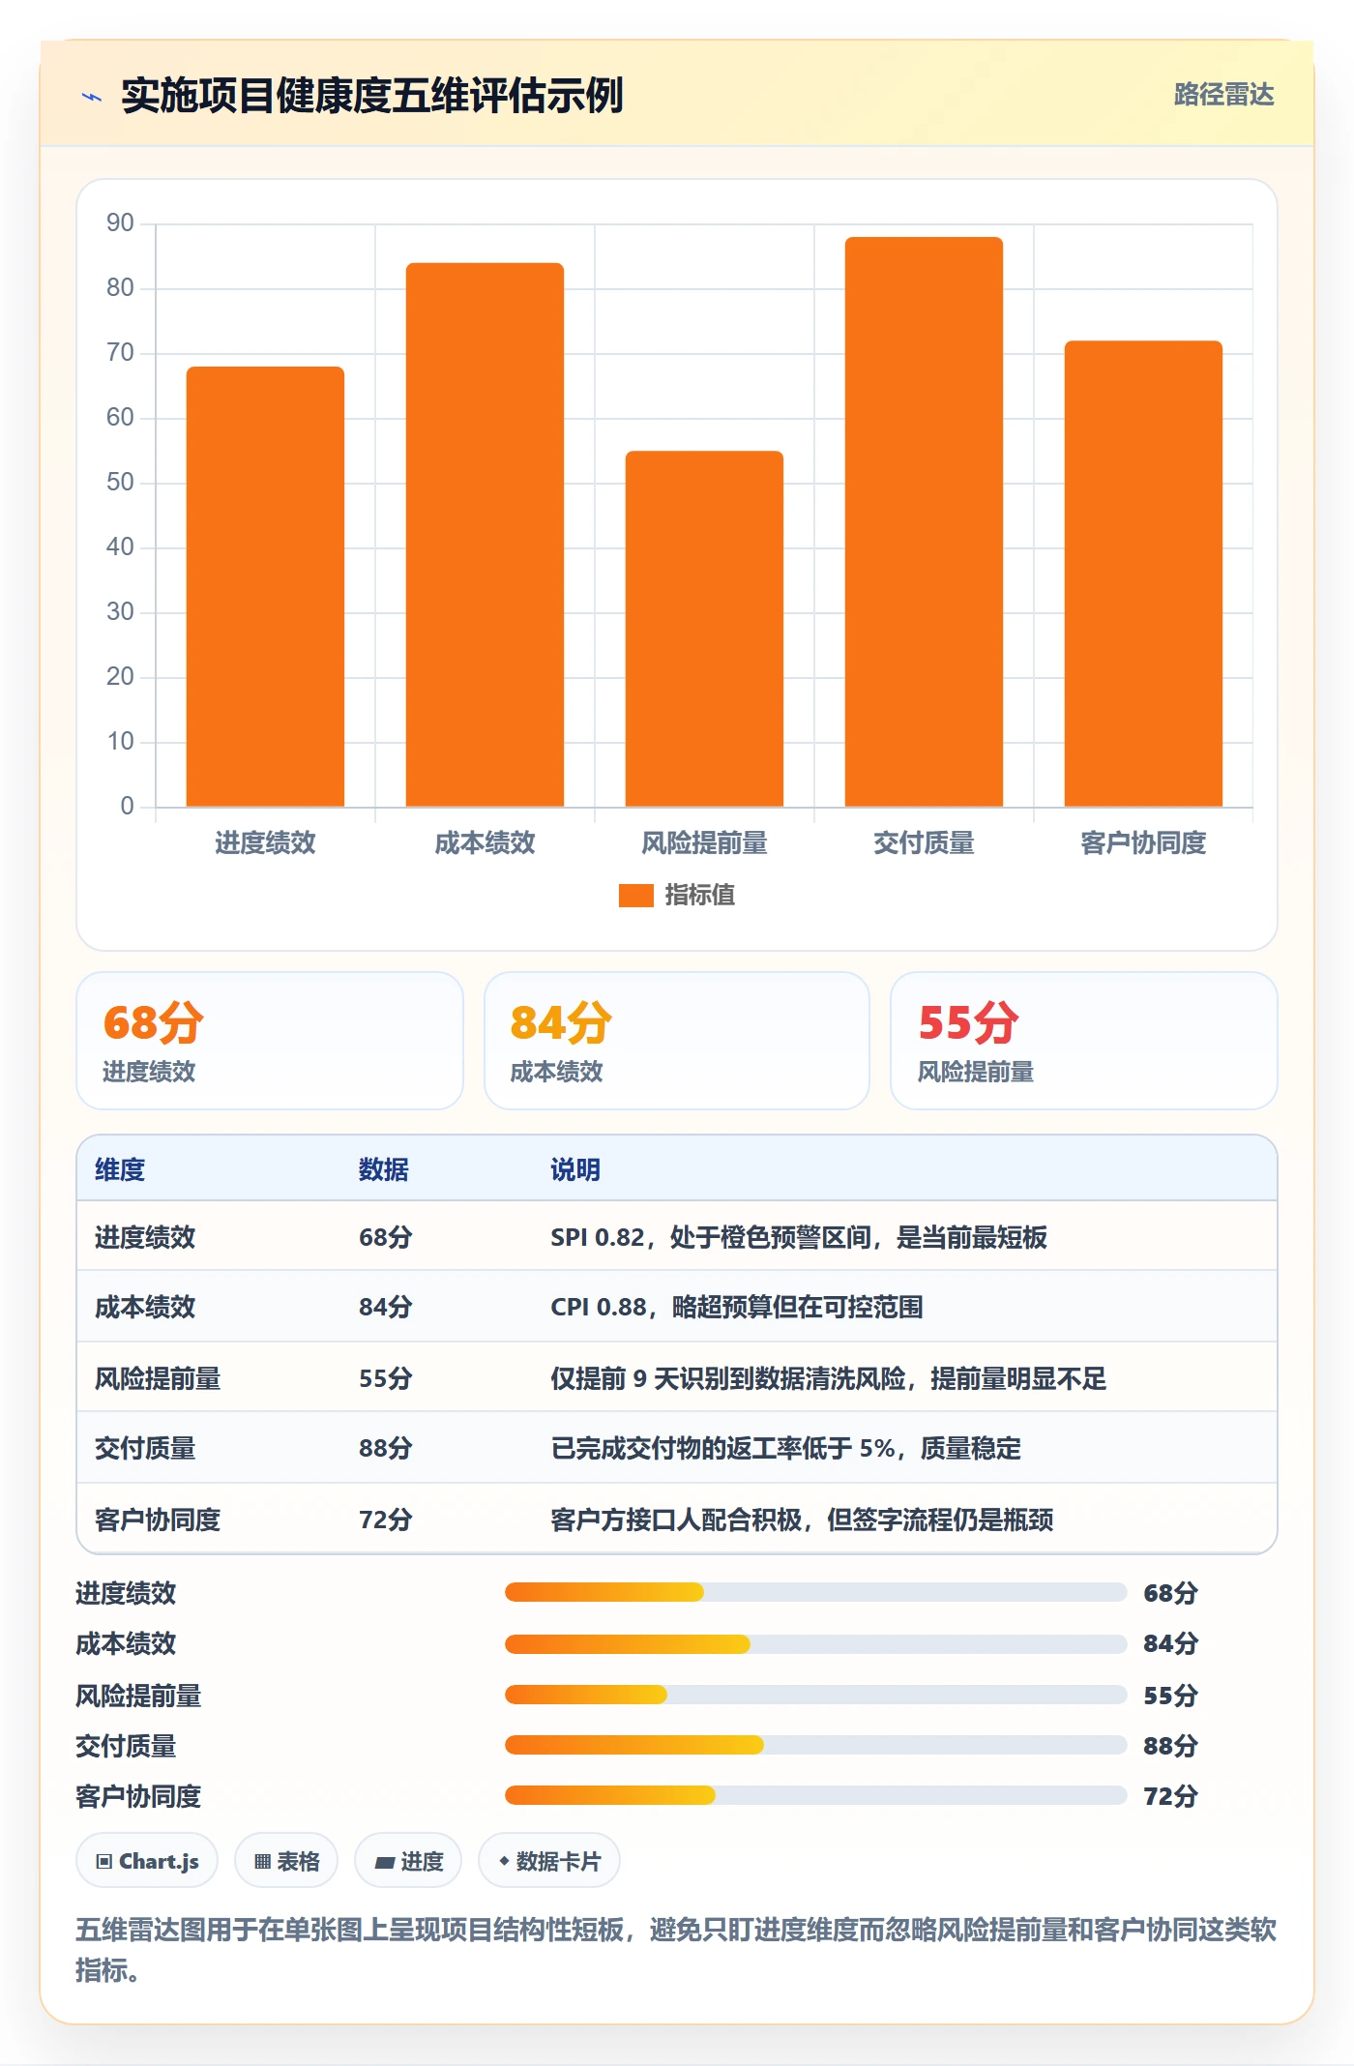
Task: Click the 90 label on the y-axis
Action: coord(120,223)
